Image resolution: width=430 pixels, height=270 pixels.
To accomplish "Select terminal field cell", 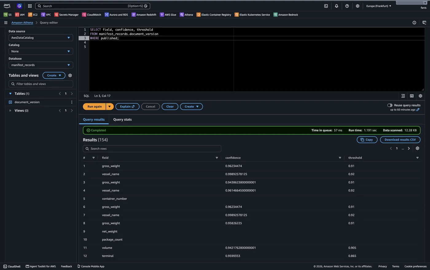I will [x=107, y=256].
